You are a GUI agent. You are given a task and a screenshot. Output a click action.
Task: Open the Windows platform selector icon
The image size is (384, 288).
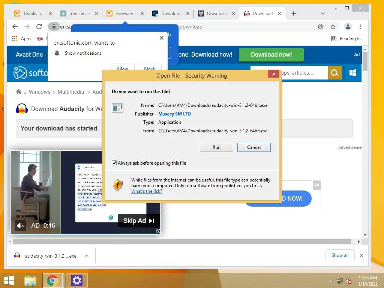point(352,73)
